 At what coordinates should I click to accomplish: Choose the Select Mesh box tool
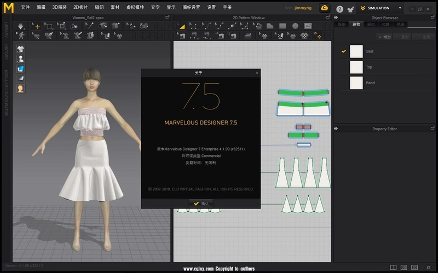(48, 26)
